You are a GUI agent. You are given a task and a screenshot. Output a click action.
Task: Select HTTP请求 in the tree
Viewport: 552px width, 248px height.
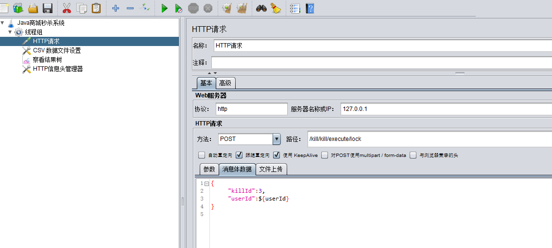(x=46, y=41)
